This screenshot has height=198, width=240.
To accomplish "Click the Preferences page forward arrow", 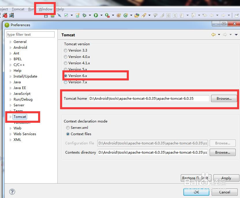I will click(x=225, y=35).
